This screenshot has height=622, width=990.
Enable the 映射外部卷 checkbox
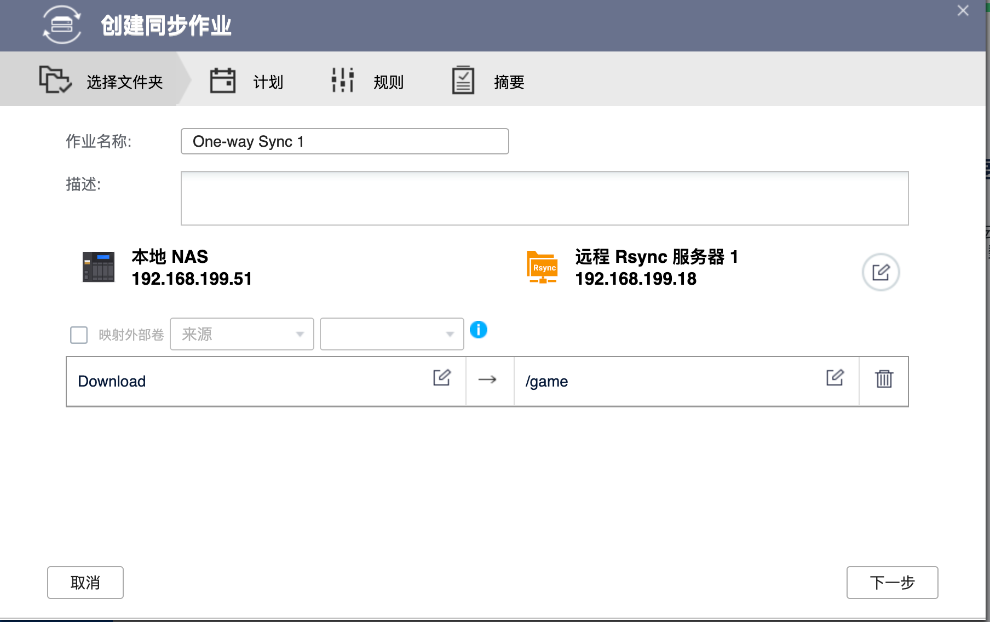point(78,335)
